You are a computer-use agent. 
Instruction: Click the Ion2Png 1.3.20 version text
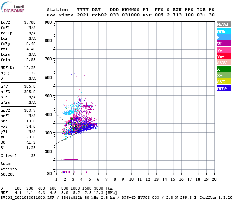216,198
